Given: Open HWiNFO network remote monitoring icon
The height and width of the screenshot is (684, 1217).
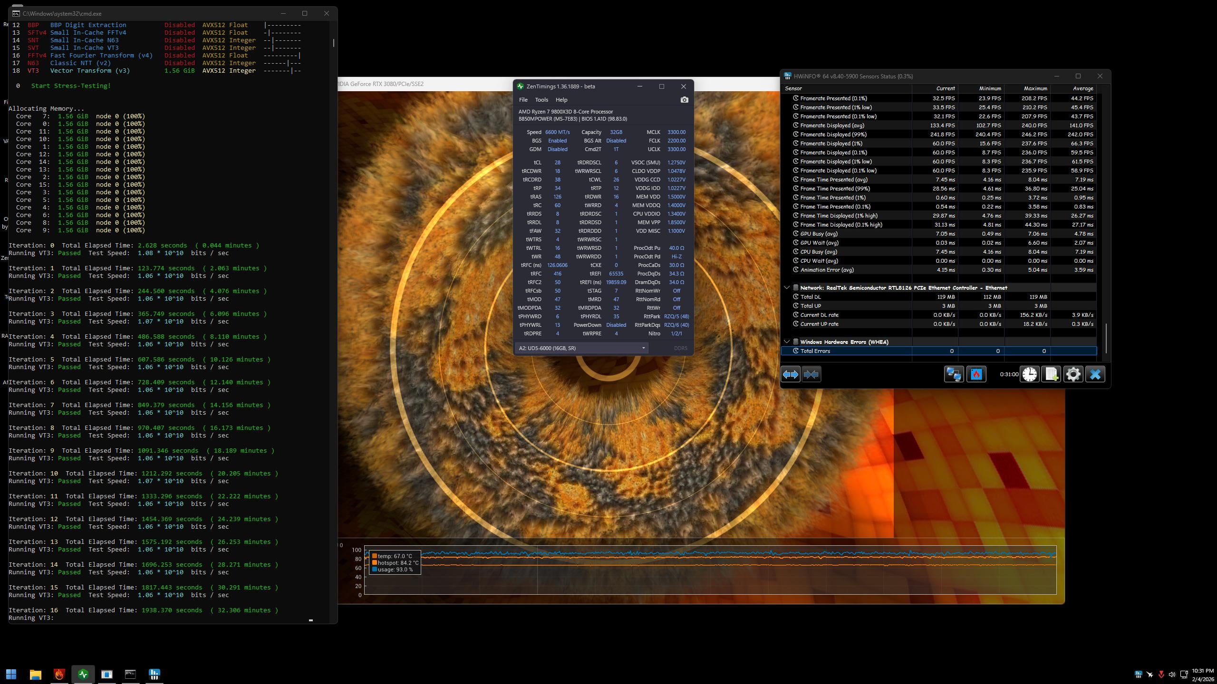Looking at the screenshot, I should click(x=953, y=374).
